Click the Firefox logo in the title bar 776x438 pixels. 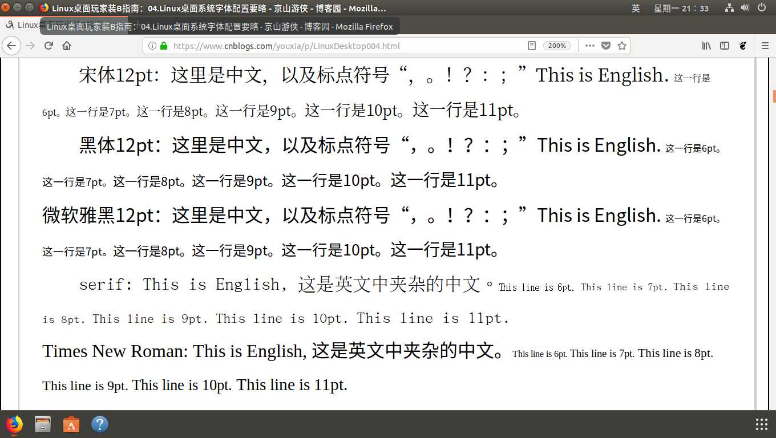(x=44, y=8)
